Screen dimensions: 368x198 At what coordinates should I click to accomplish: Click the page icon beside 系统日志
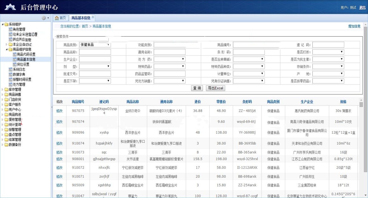tap(10, 69)
